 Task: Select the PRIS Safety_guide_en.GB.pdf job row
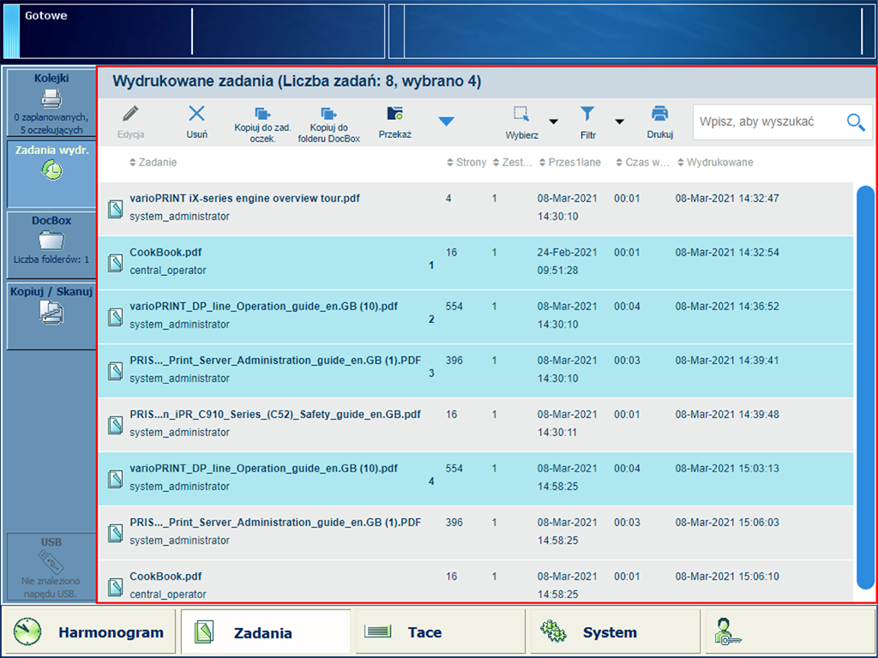pyautogui.click(x=274, y=423)
